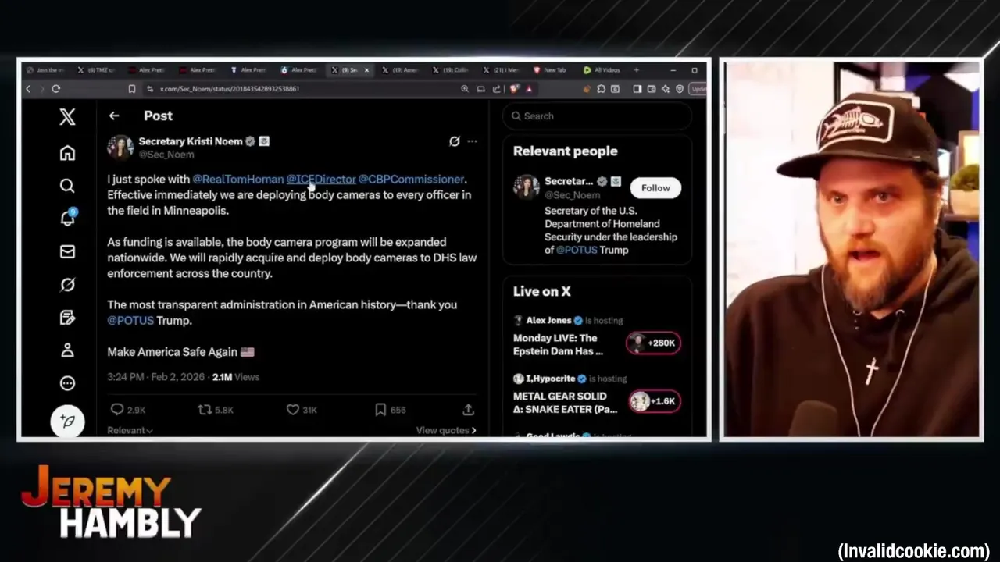1000x562 pixels.
Task: Click the share icon in address bar
Action: coord(496,89)
